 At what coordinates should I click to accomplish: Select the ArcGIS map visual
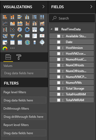(27, 42)
